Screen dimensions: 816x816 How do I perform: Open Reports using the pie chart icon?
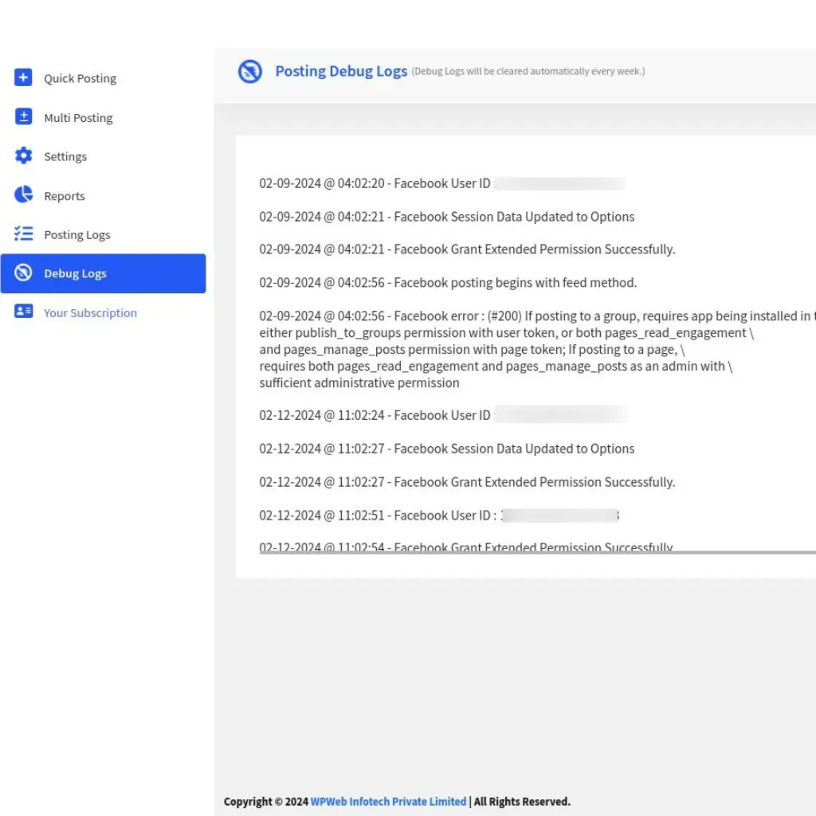pyautogui.click(x=23, y=195)
